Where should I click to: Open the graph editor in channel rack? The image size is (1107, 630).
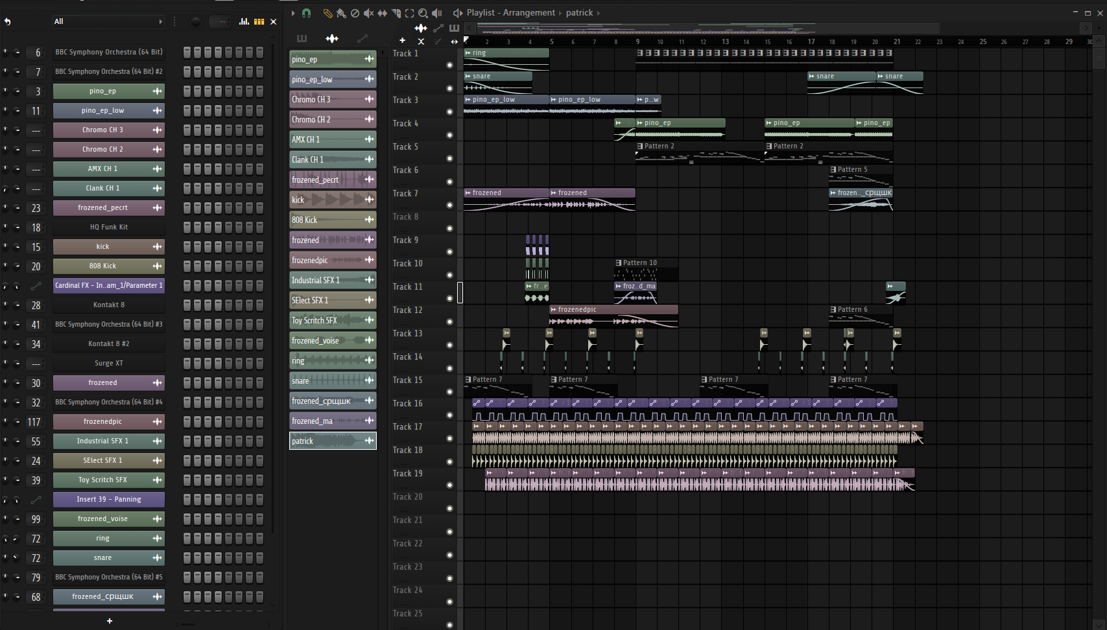tap(244, 21)
